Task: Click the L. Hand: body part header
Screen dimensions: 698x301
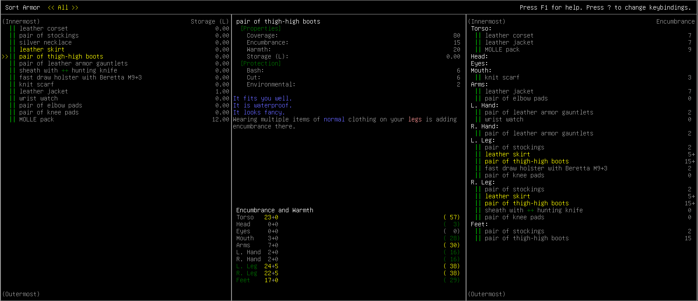Action: coord(485,105)
